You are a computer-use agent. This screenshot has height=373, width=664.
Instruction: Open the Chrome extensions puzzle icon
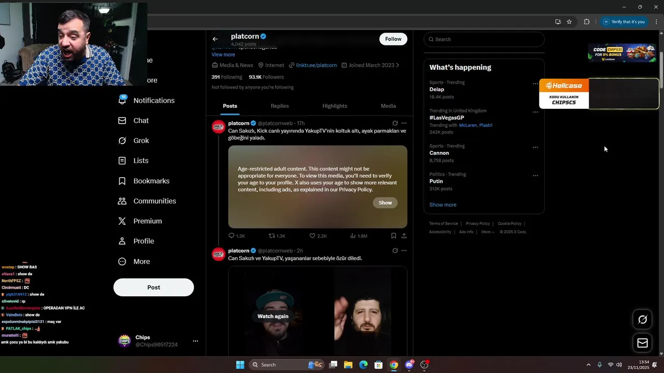click(587, 22)
